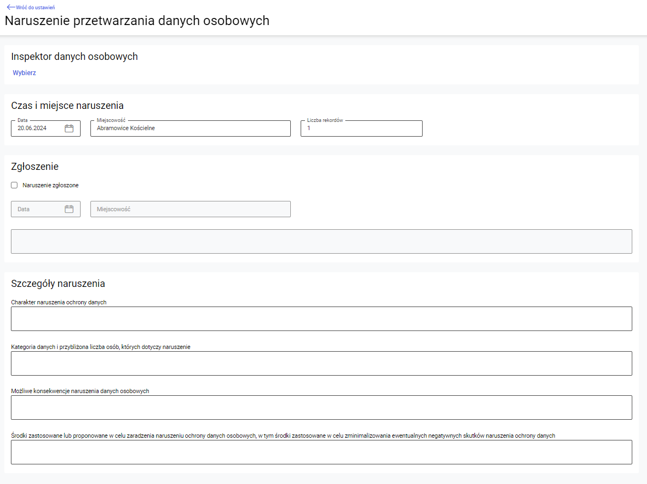
Task: Click the greyed text area under Zgłoszenie
Action: (321, 241)
